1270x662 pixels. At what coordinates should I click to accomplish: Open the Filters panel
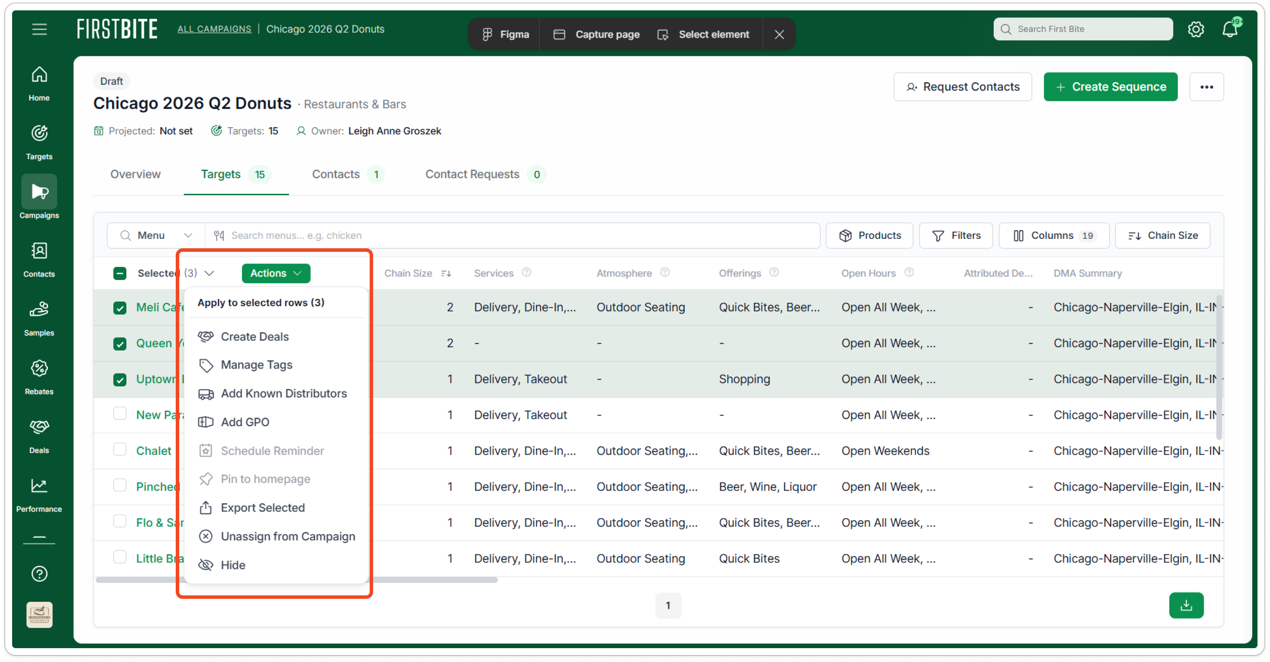point(955,236)
